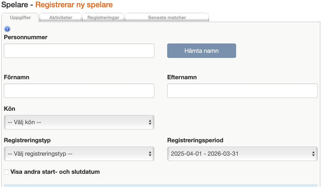Click into the Förnamn text box
The height and width of the screenshot is (187, 325).
[x=79, y=91]
